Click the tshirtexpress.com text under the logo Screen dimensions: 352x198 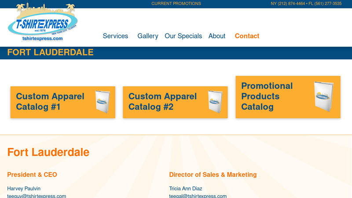pos(42,39)
